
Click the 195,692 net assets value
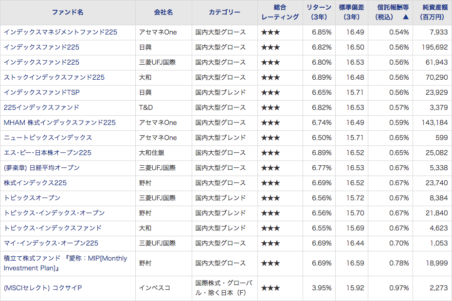pyautogui.click(x=434, y=47)
